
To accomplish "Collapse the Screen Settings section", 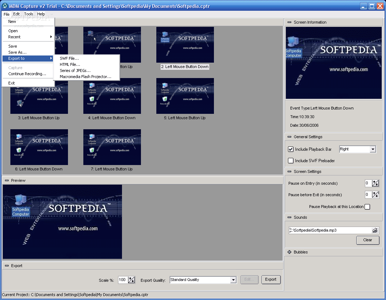I will point(289,171).
